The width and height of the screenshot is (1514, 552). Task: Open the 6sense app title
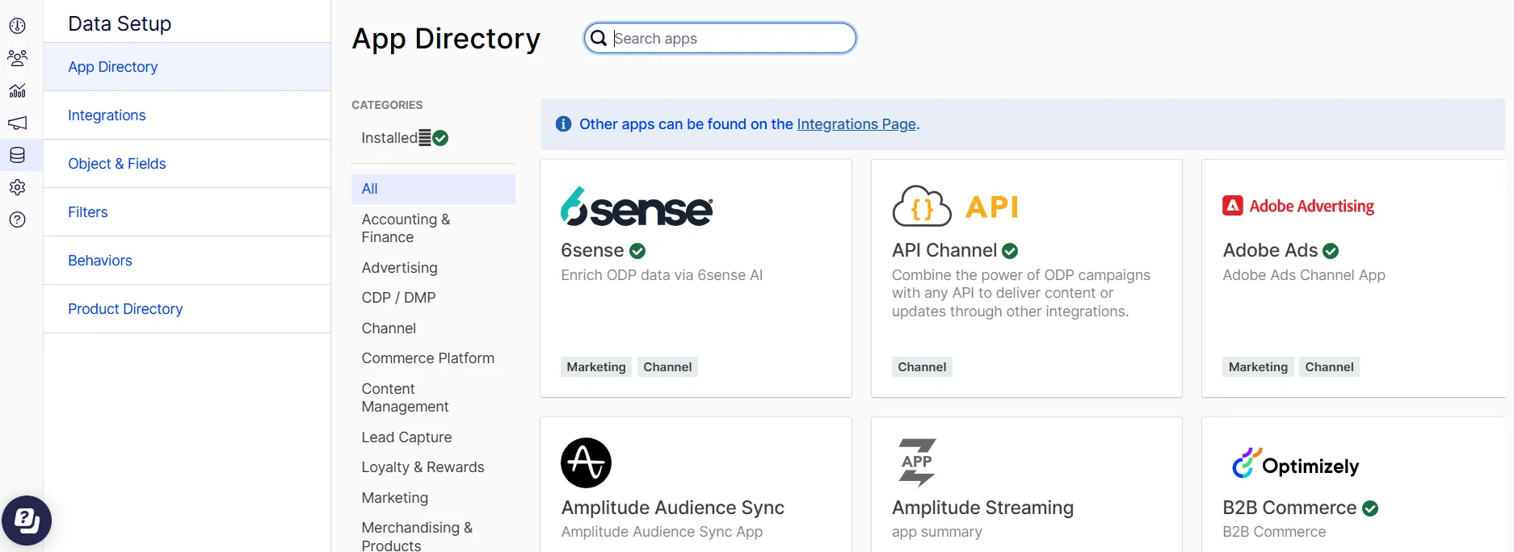592,250
